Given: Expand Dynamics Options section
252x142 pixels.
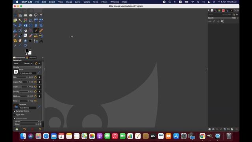Looking at the screenshot, I should [x=14, y=111].
